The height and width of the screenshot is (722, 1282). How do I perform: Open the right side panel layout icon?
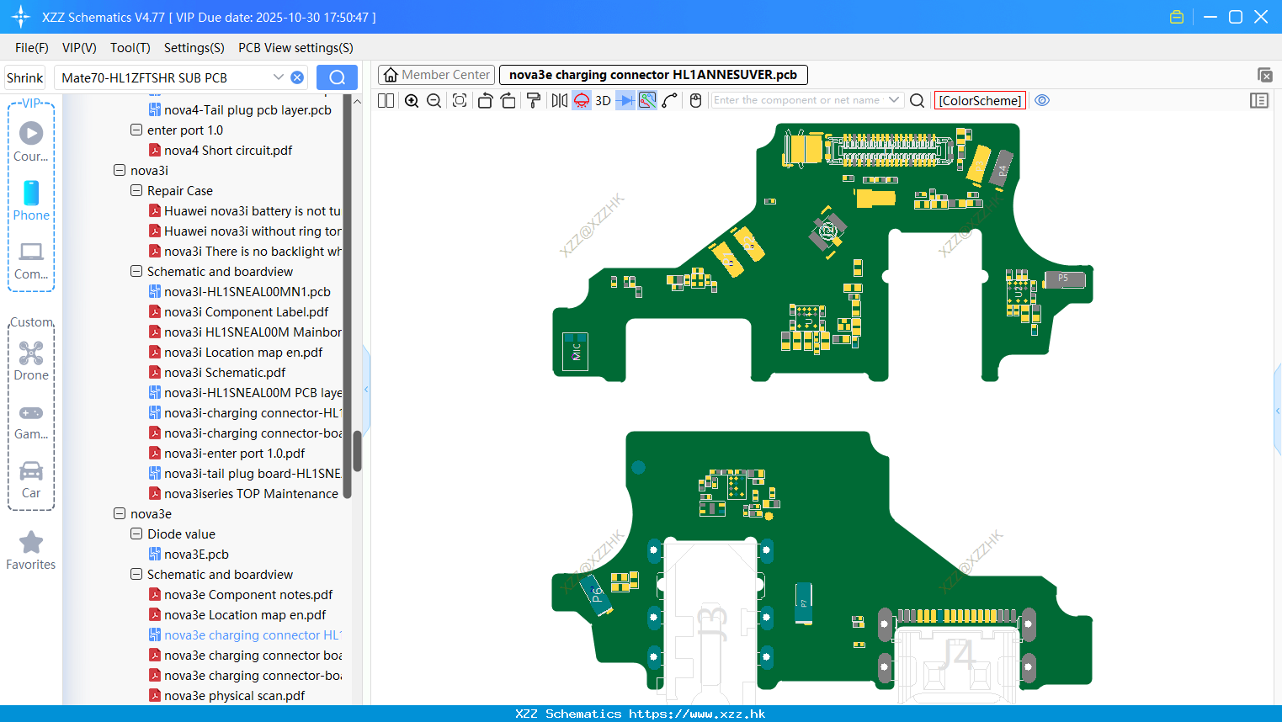(1259, 100)
